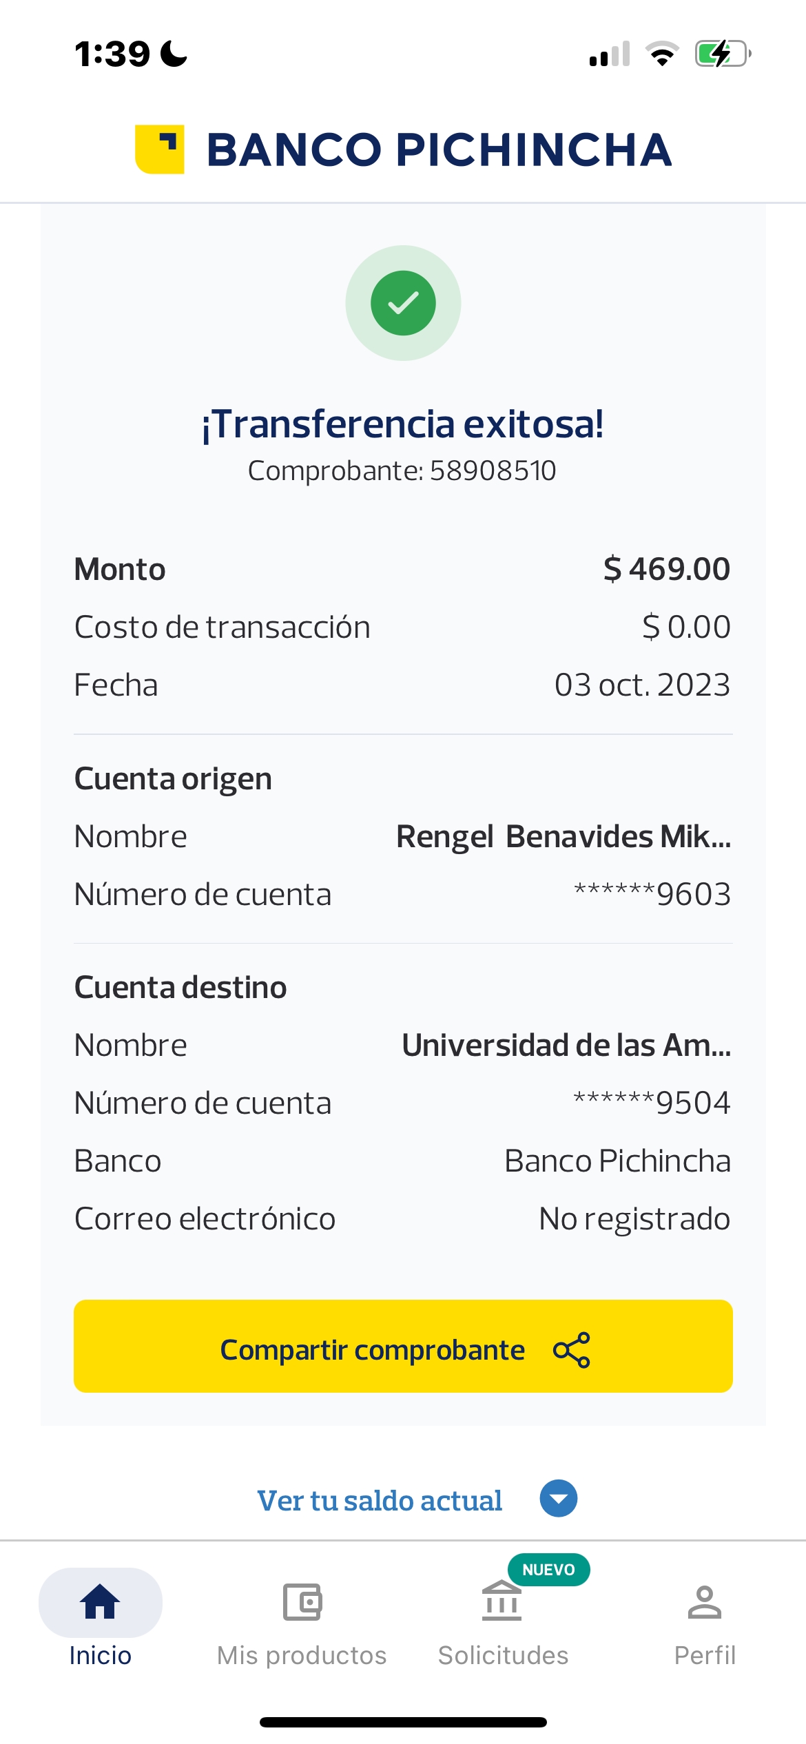Image resolution: width=806 pixels, height=1744 pixels.
Task: Tap the Perfil person icon
Action: pos(704,1602)
